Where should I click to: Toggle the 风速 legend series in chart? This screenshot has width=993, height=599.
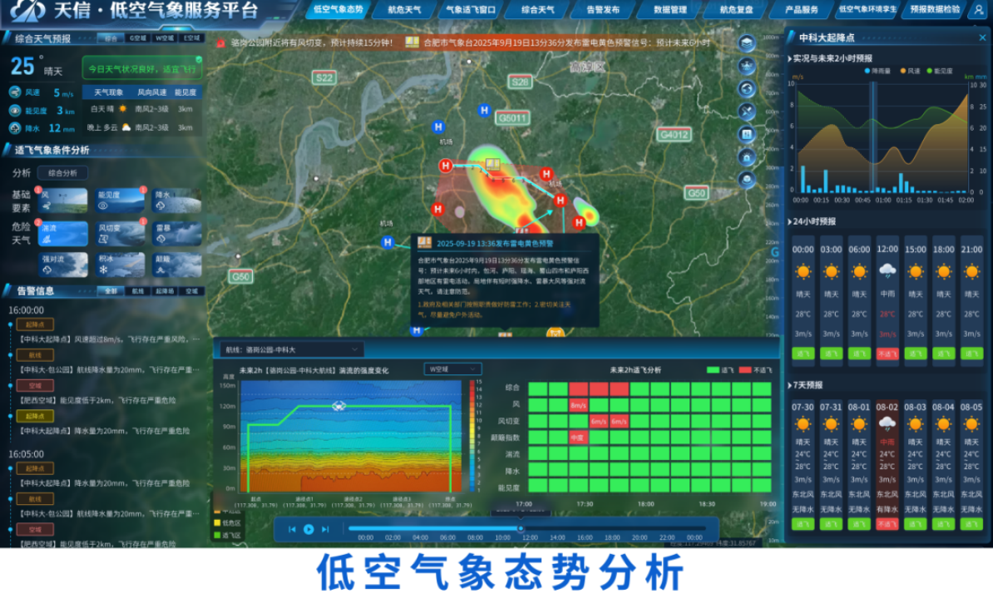911,72
